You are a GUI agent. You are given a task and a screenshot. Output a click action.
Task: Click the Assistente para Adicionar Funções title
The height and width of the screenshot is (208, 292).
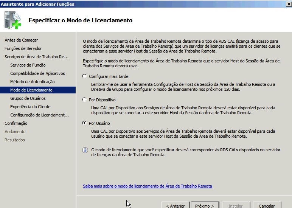(x=37, y=4)
